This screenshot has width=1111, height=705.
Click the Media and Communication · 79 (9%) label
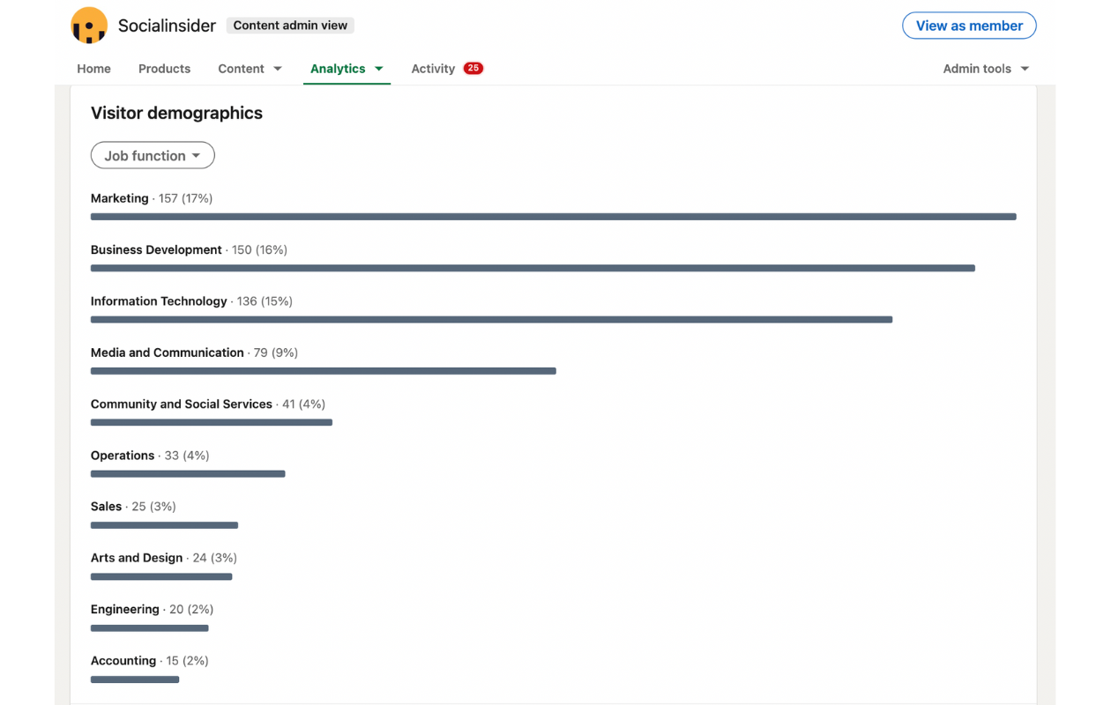click(194, 352)
